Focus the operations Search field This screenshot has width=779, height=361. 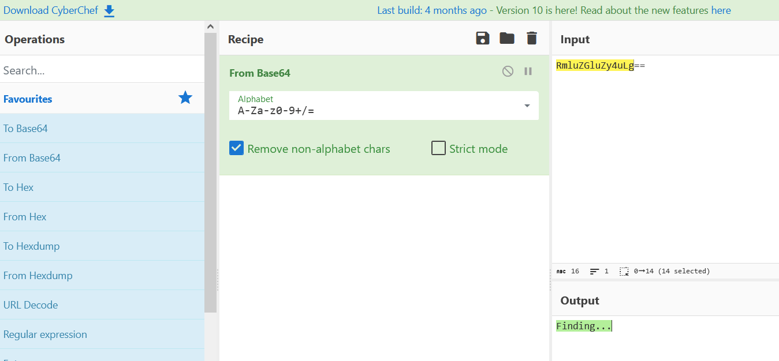102,70
